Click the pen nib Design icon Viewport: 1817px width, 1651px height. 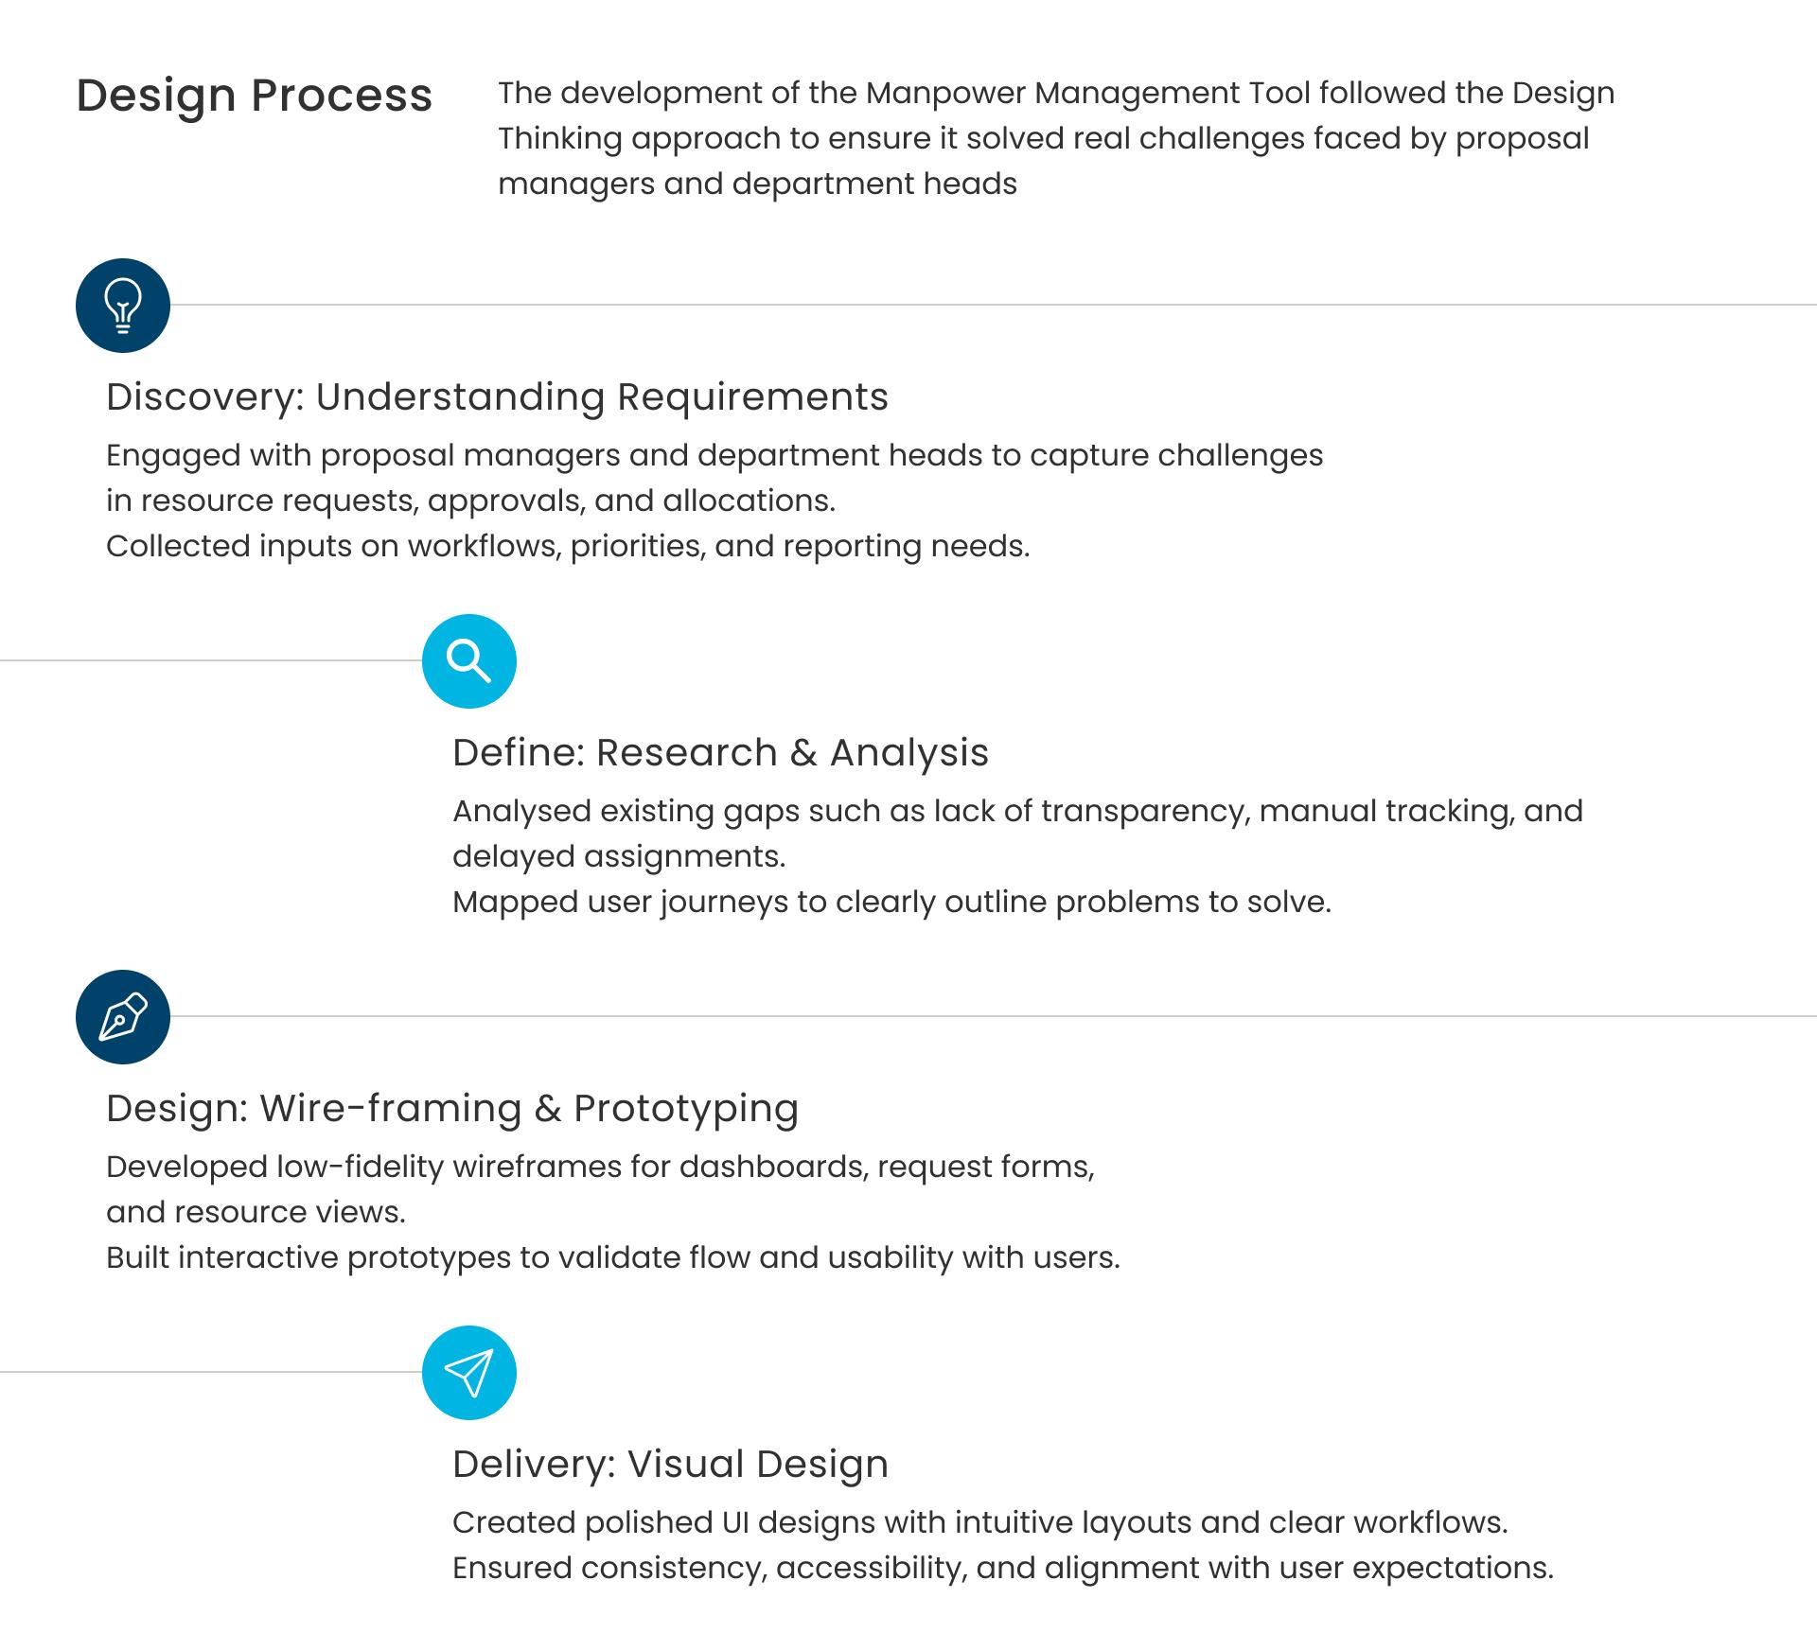point(123,1017)
